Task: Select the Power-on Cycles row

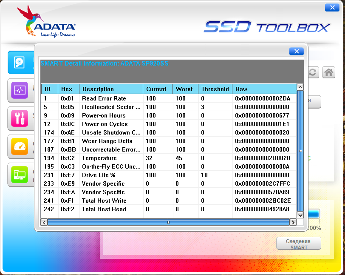Action: point(169,124)
